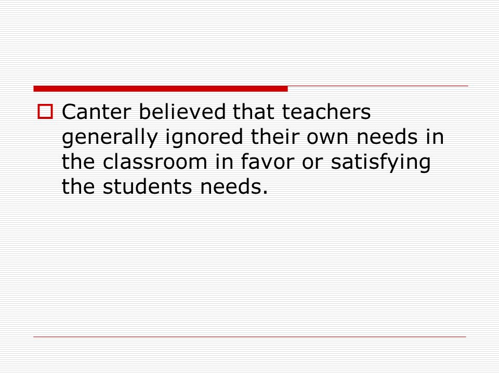The height and width of the screenshot is (374, 499).
Task: Click the thick red title underline bar
Action: pos(161,89)
